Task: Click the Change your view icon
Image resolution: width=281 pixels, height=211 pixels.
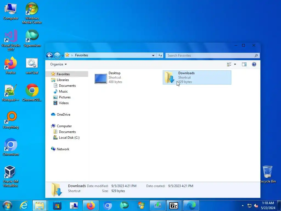Action: 229,64
